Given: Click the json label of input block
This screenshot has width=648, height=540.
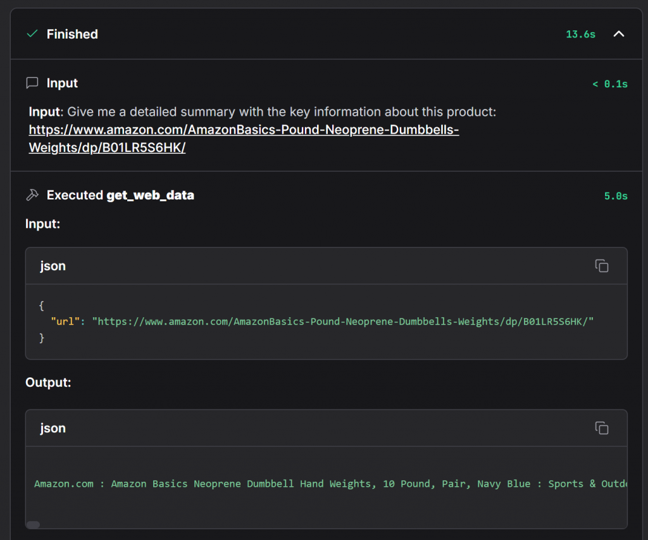Looking at the screenshot, I should tap(53, 266).
